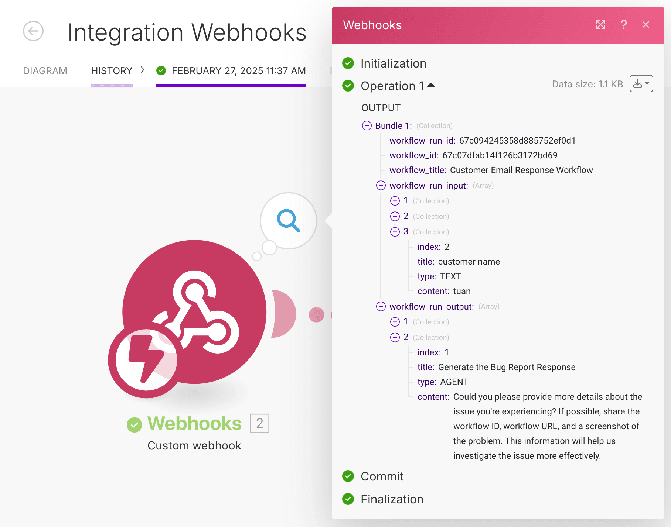Click the Commit step
Screen dimensions: 671x527
click(382, 476)
